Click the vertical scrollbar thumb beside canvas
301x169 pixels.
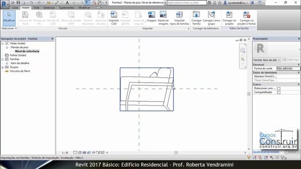(x=249, y=94)
